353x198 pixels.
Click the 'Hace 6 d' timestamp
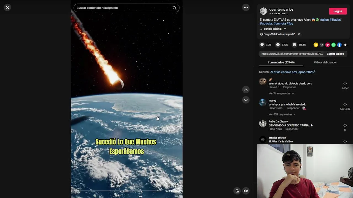pos(274,87)
